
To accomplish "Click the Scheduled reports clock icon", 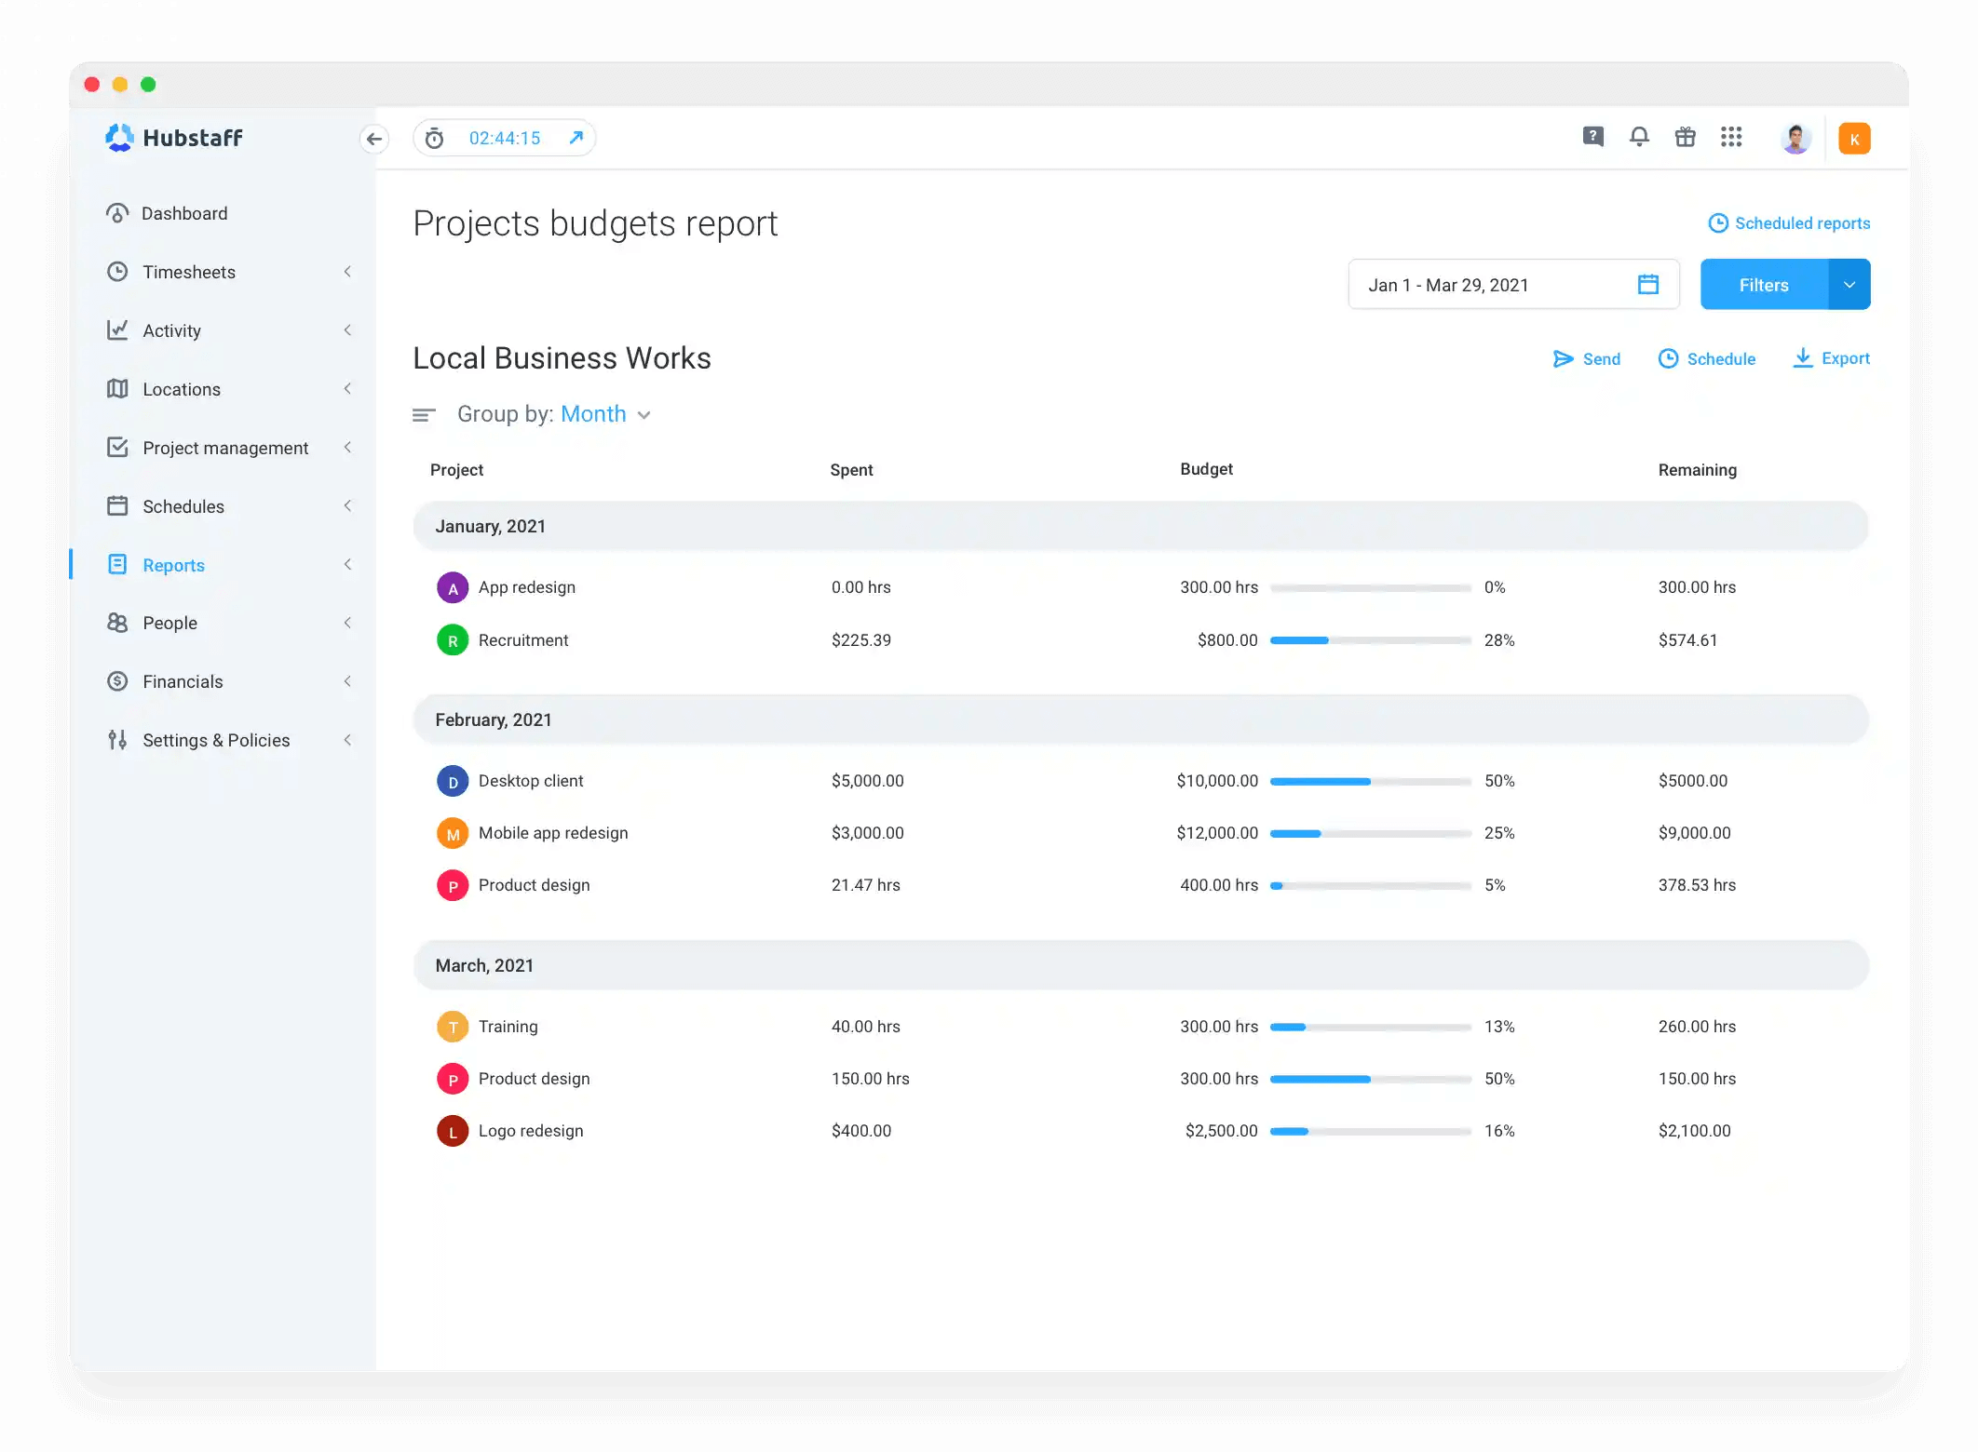I will [1718, 222].
